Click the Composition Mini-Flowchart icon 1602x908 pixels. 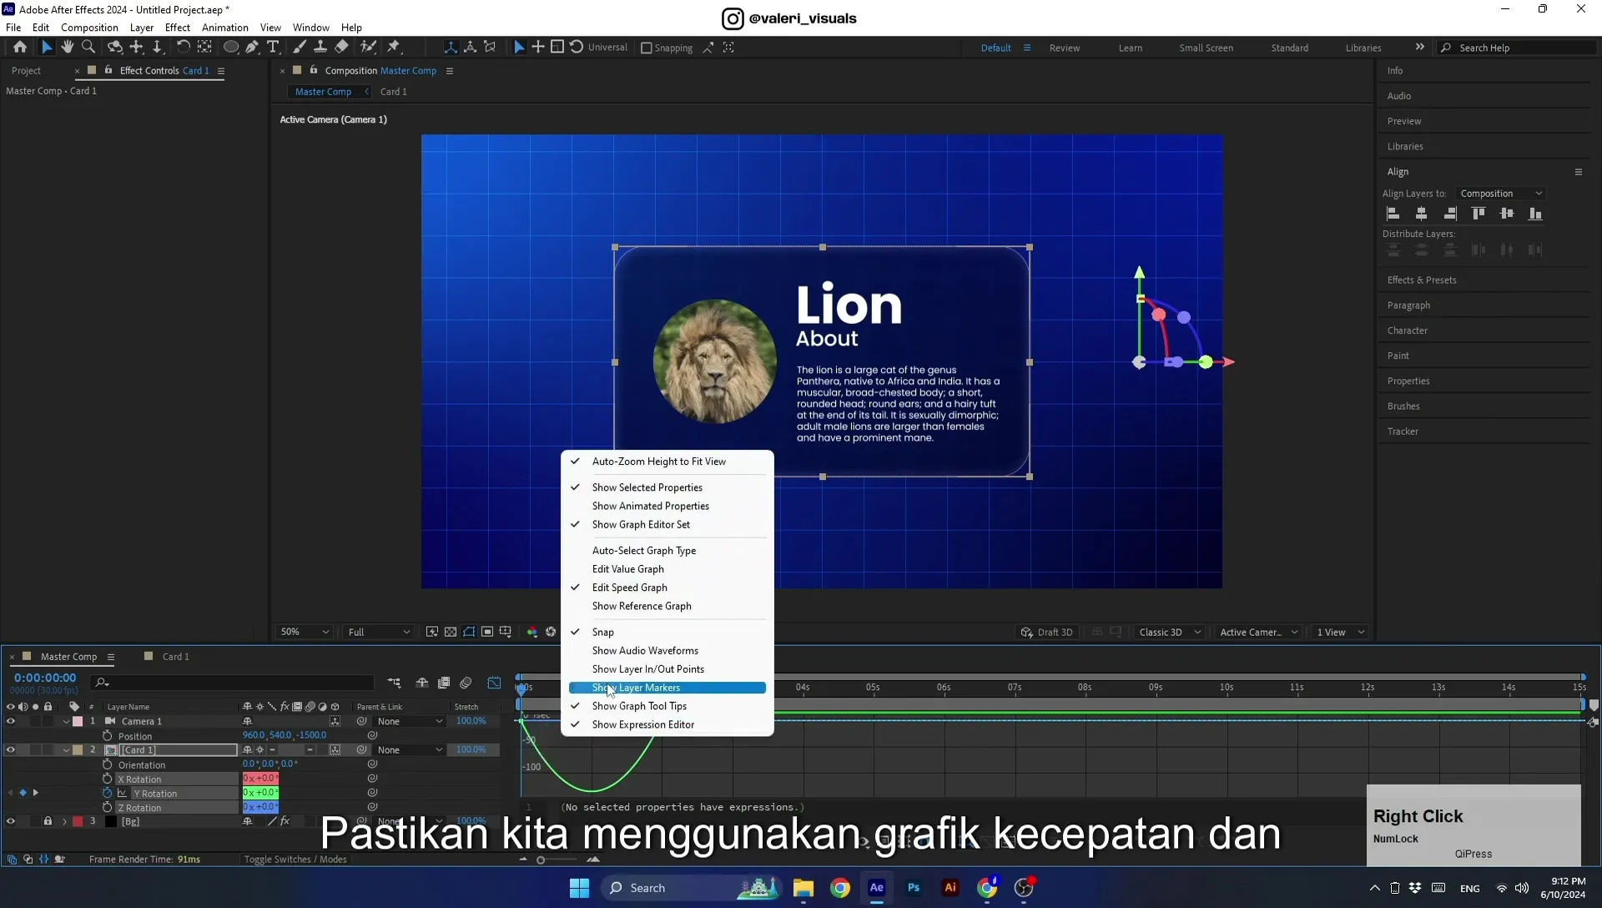tap(394, 683)
